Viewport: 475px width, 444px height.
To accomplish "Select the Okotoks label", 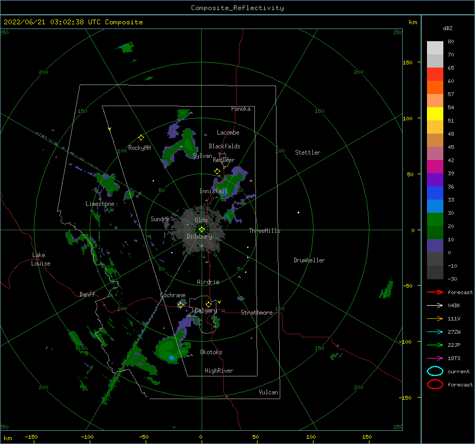I will tap(211, 352).
